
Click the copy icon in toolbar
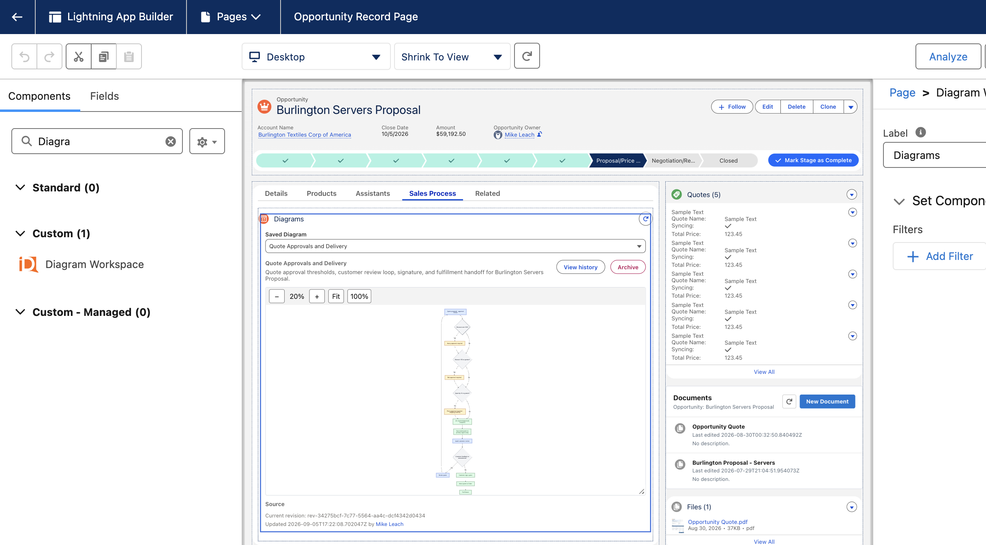tap(104, 56)
